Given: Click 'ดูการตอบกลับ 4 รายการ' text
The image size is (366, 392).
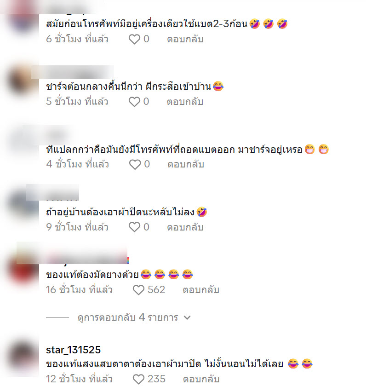Looking at the screenshot, I should pyautogui.click(x=128, y=317).
